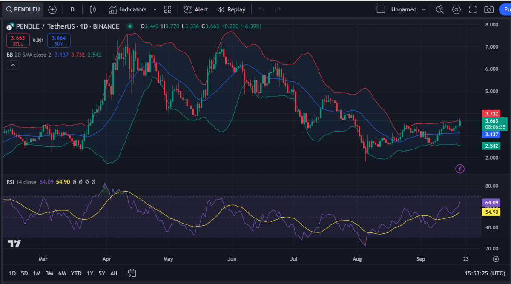Click the purple 64.09 RSI axis label
This screenshot has width=511, height=284.
(x=491, y=202)
